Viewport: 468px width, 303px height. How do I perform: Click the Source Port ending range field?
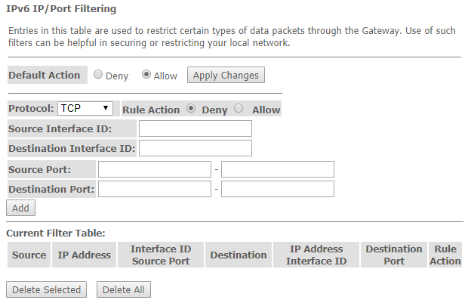pyautogui.click(x=278, y=169)
